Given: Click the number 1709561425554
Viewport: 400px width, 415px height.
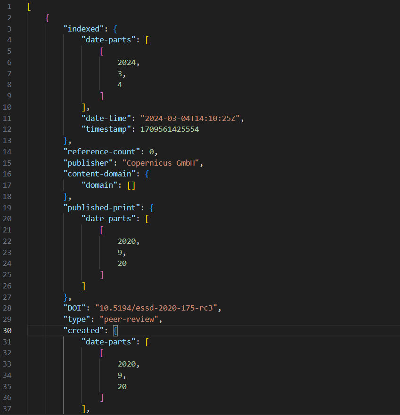Looking at the screenshot, I should click(170, 129).
